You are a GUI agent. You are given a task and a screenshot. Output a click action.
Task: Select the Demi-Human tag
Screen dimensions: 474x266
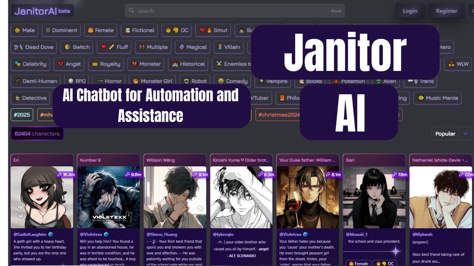click(x=36, y=81)
